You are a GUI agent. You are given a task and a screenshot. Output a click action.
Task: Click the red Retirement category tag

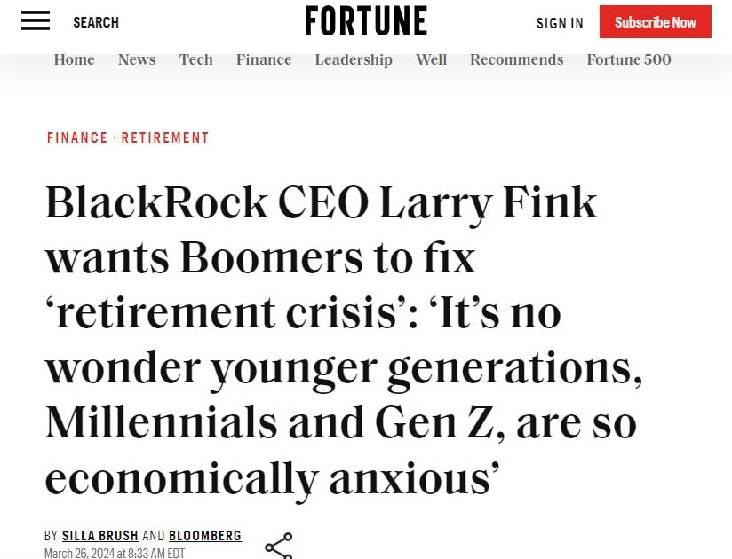pyautogui.click(x=165, y=138)
